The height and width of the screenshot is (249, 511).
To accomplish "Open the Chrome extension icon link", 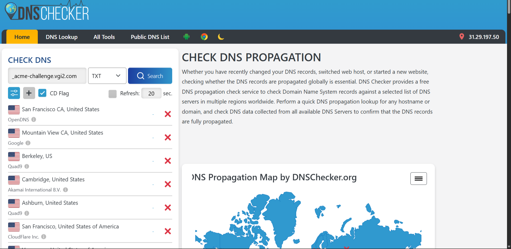I will 204,37.
